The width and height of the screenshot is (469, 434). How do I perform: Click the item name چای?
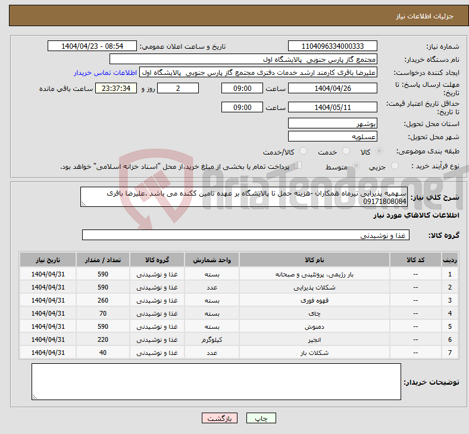click(314, 314)
